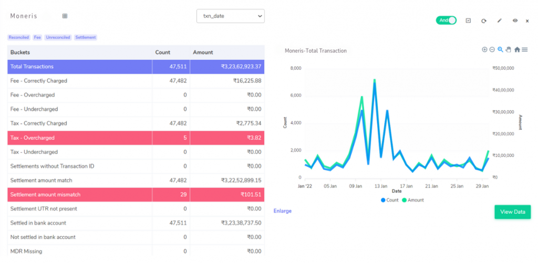This screenshot has height=263, width=538.
Task: Click the Enlarge link
Action: coord(283,211)
